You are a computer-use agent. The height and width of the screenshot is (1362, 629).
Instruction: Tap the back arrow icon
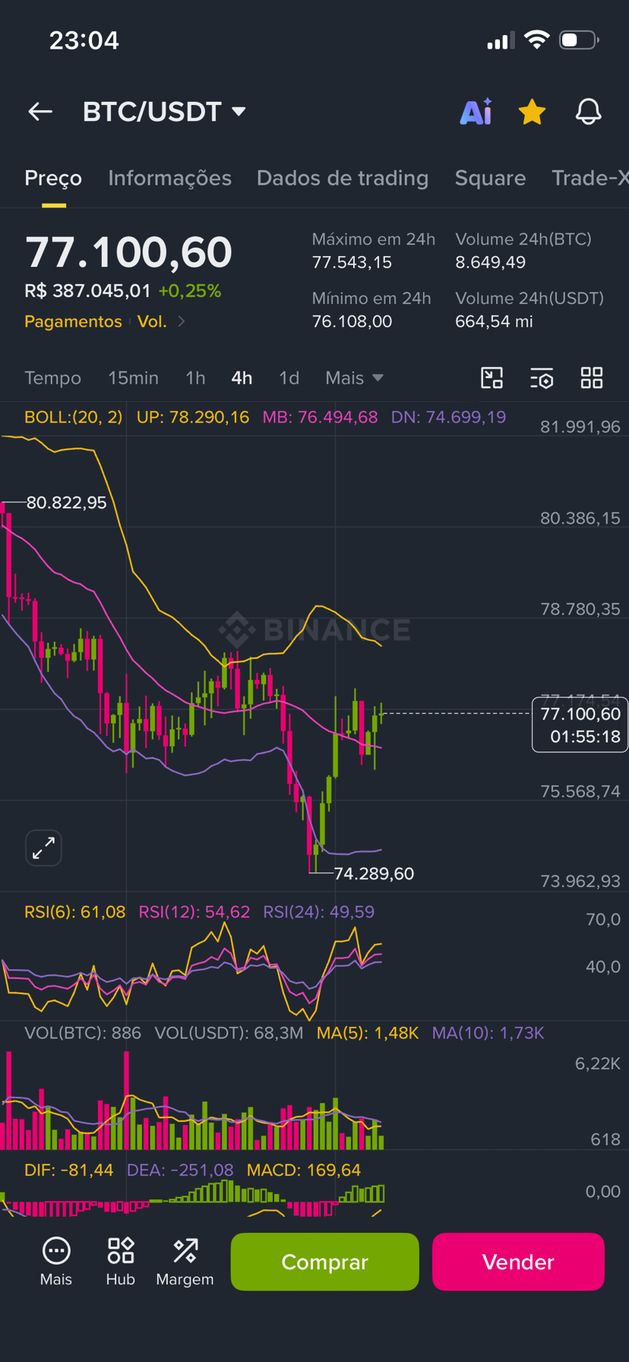click(40, 112)
